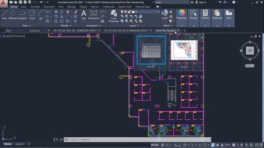Click the Layout1 preview thumbnail
Image resolution: width=264 pixels, height=148 pixels.
[184, 50]
